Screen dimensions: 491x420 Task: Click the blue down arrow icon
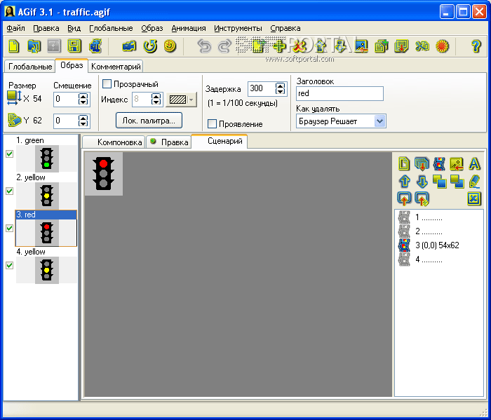(422, 182)
